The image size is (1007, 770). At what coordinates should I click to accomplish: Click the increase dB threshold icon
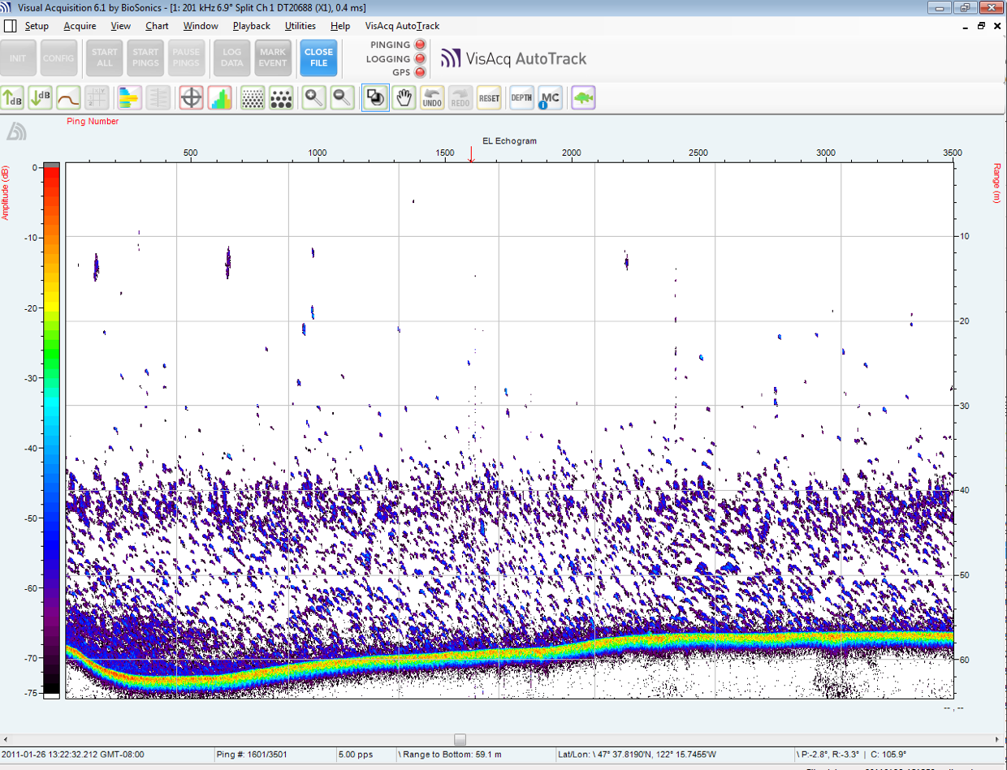pos(13,98)
